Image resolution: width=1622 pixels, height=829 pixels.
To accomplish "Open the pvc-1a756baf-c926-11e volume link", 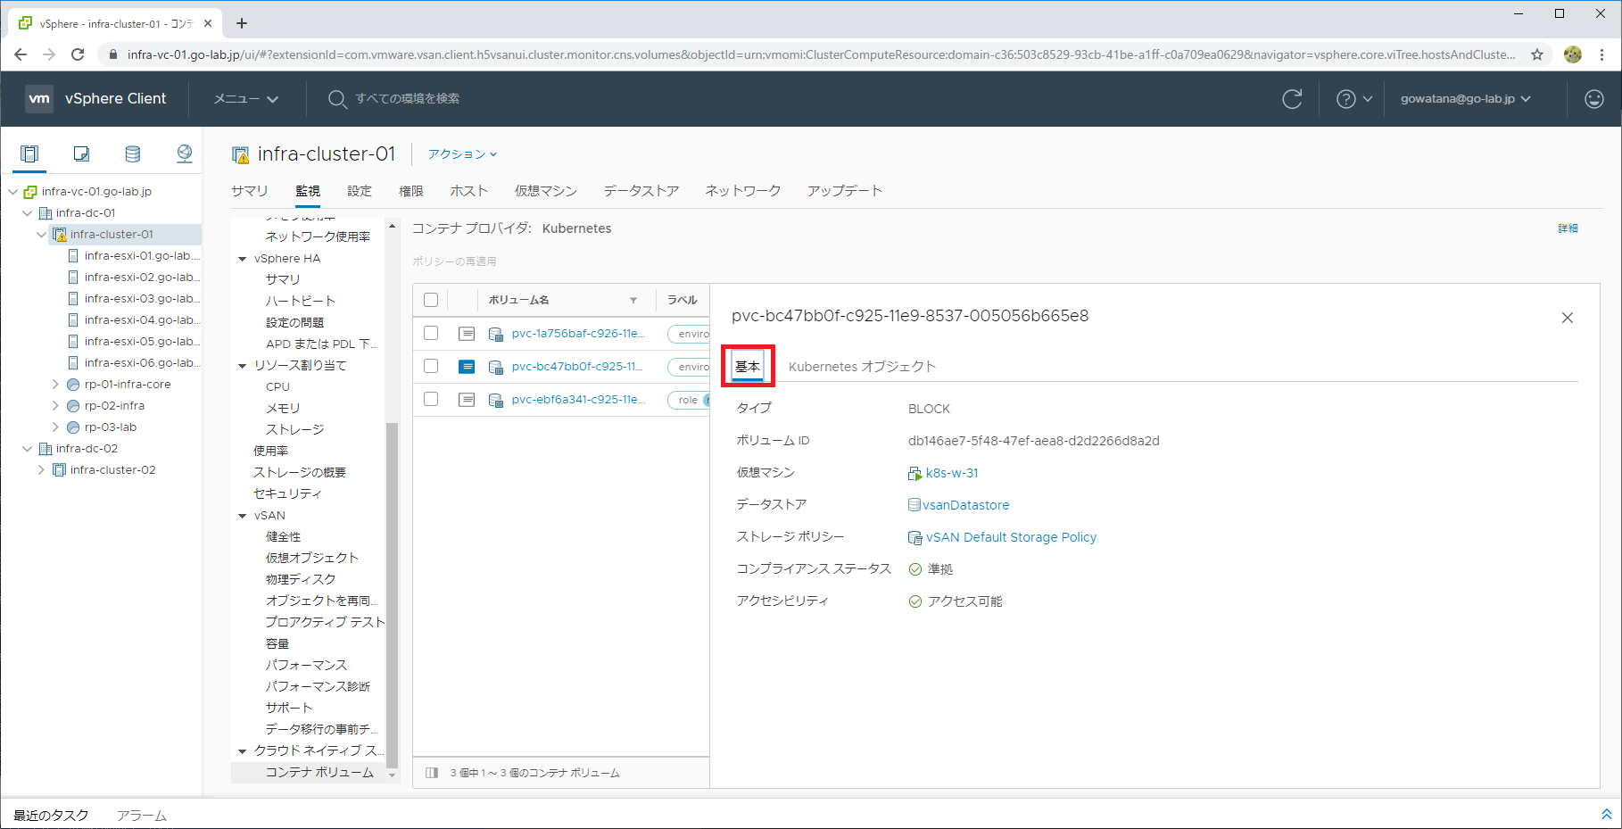I will (577, 334).
